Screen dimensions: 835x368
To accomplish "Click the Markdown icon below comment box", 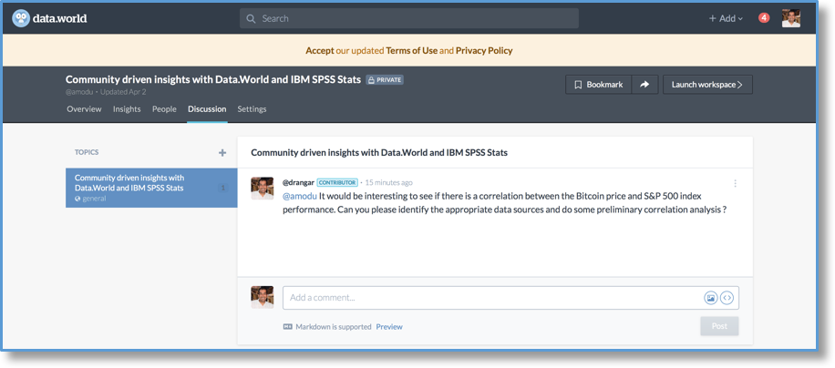I will 287,327.
